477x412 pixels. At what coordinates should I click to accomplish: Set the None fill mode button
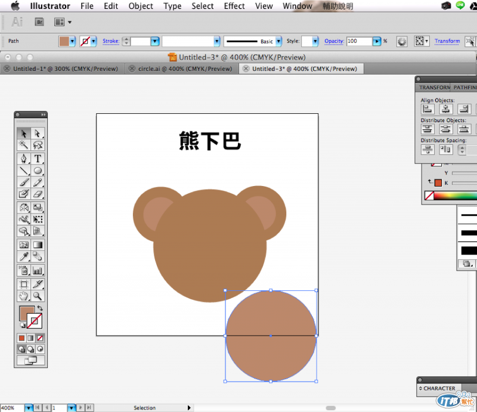(41, 337)
